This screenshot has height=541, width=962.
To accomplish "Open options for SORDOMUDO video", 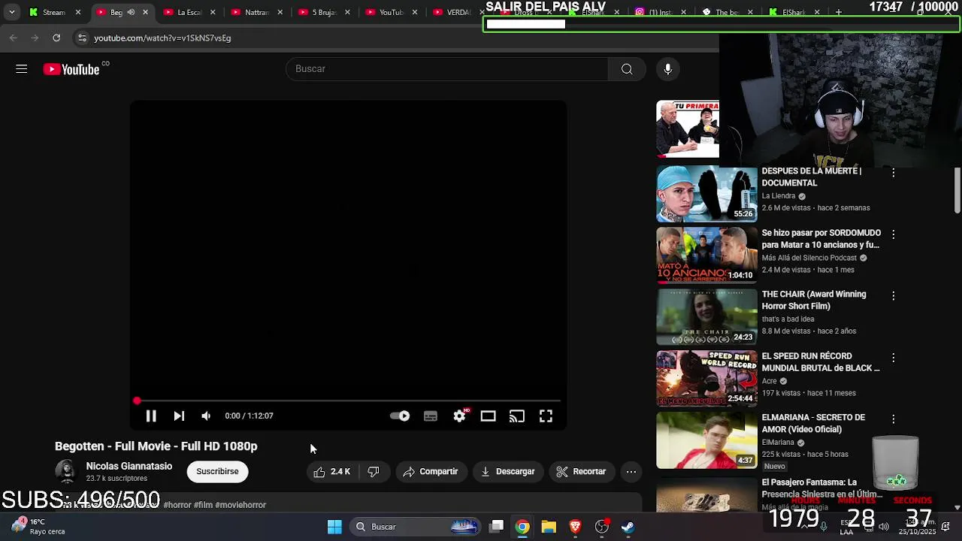I will (x=893, y=234).
